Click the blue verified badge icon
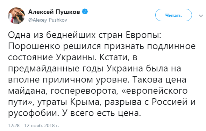The image size is (206, 131). (x=85, y=11)
